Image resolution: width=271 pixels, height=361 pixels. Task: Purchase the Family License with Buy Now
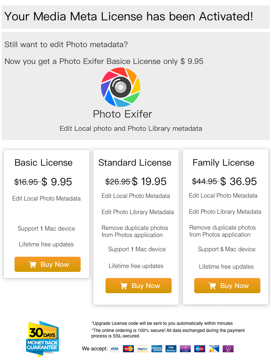click(227, 285)
